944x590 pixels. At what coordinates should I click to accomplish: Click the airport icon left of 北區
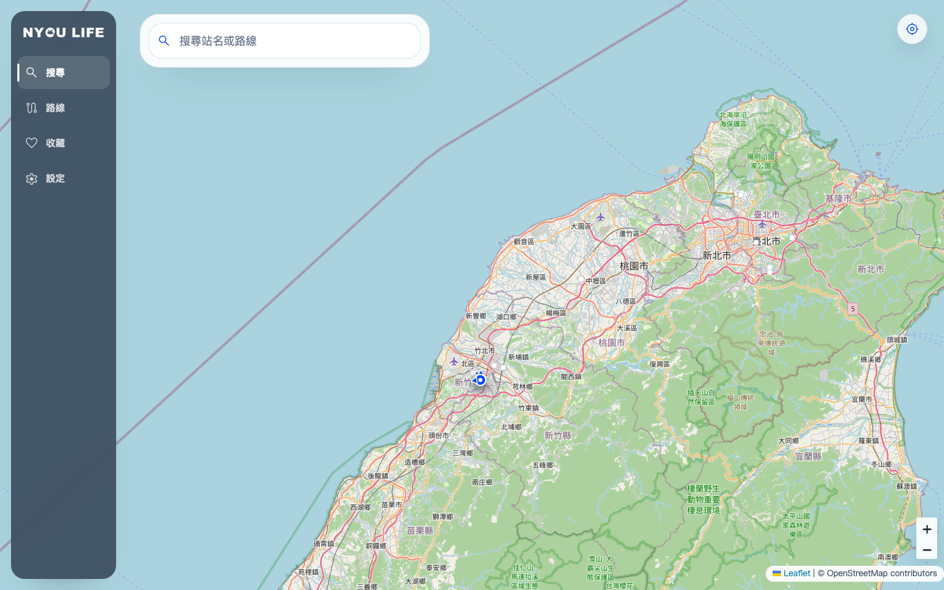453,361
